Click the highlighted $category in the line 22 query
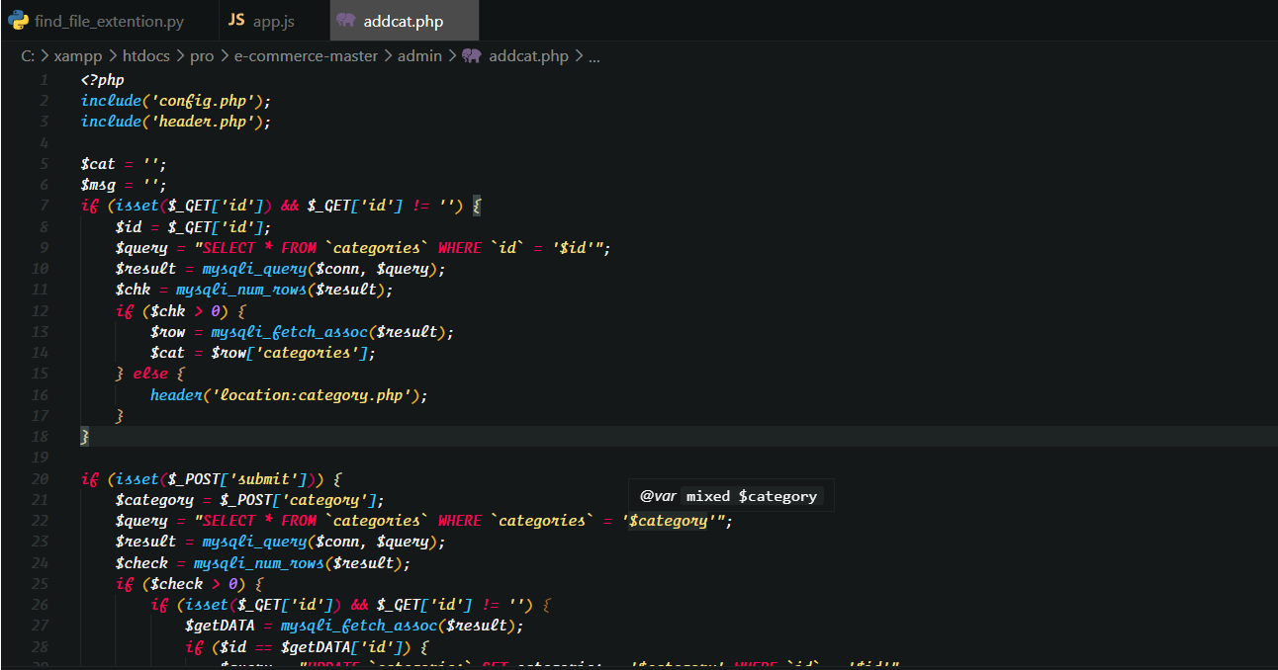This screenshot has height=670, width=1278. point(669,521)
